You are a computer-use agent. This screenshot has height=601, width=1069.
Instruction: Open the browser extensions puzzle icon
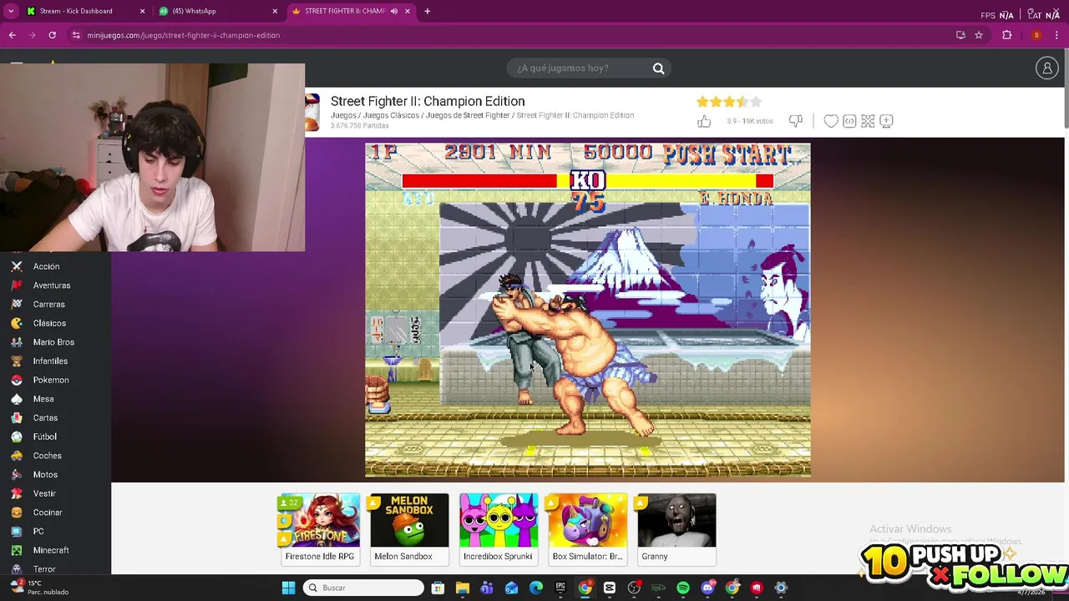coord(1006,35)
